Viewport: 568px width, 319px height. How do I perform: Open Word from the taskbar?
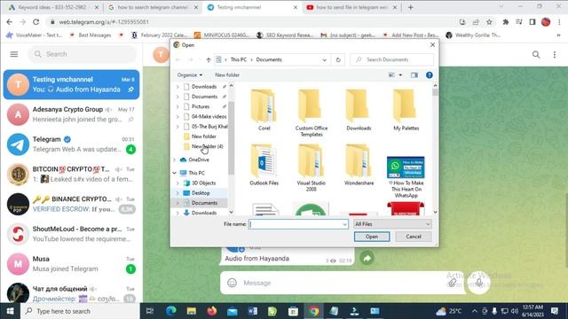[x=252, y=311]
